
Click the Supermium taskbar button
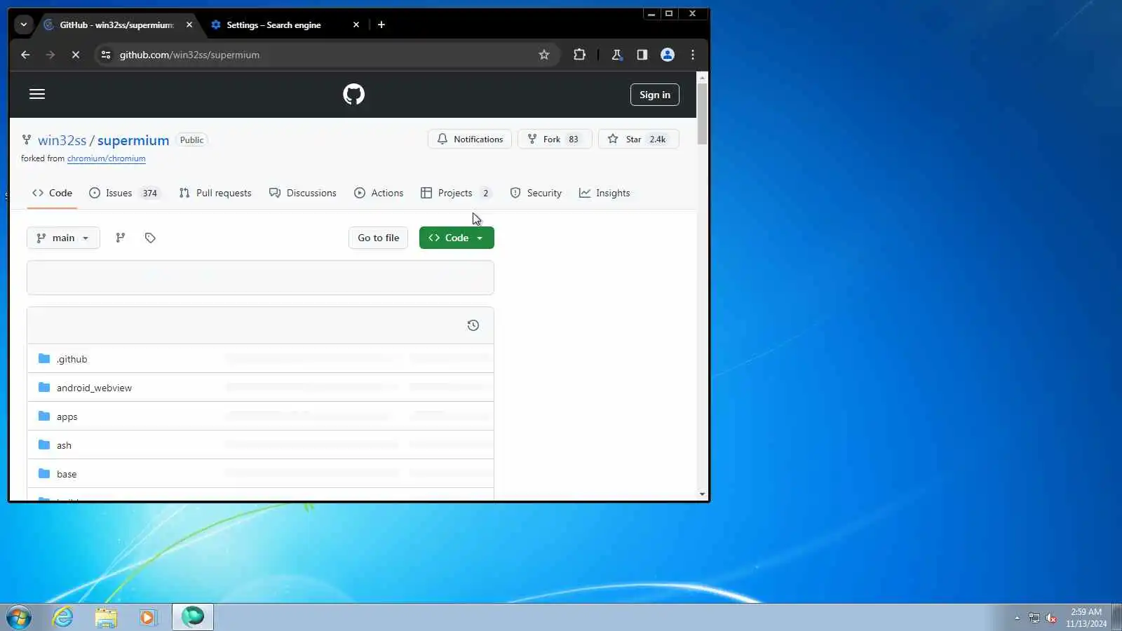[x=193, y=617]
